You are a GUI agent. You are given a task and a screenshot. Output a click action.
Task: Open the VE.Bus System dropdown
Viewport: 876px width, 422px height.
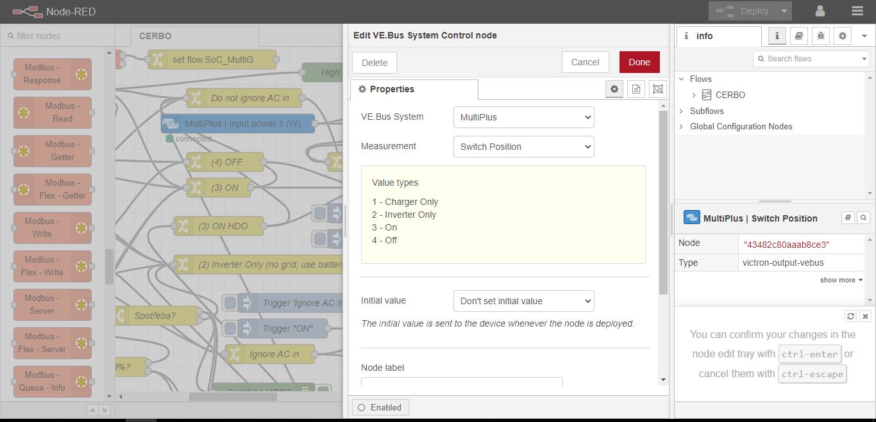coord(523,117)
